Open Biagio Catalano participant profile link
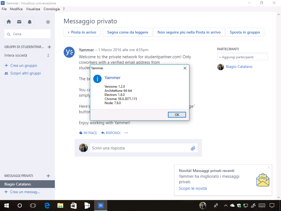The image size is (281, 211). click(x=239, y=67)
